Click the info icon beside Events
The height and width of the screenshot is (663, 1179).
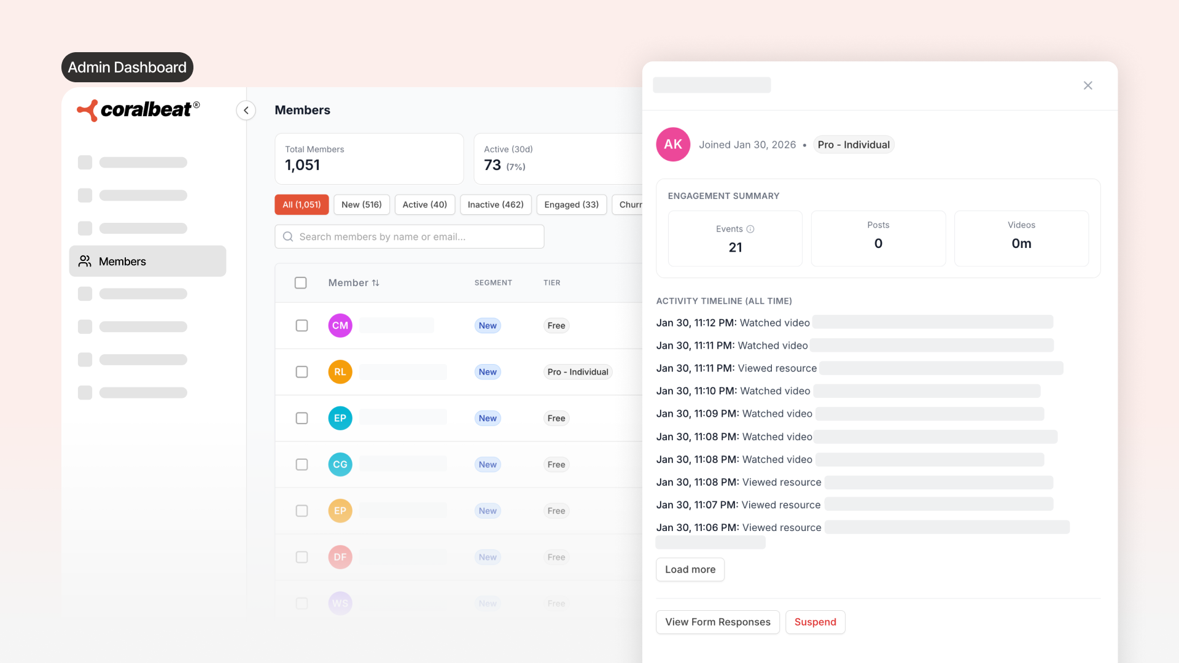[x=752, y=228]
